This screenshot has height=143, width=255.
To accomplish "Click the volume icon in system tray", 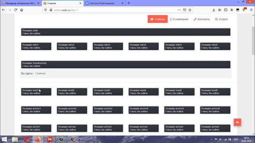I will [220, 139].
